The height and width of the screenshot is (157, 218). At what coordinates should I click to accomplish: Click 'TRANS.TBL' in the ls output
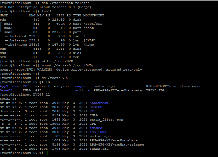pyautogui.click(x=156, y=90)
